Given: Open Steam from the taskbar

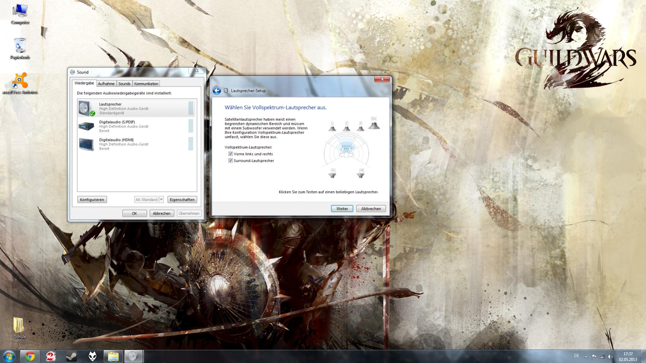Looking at the screenshot, I should pos(71,356).
